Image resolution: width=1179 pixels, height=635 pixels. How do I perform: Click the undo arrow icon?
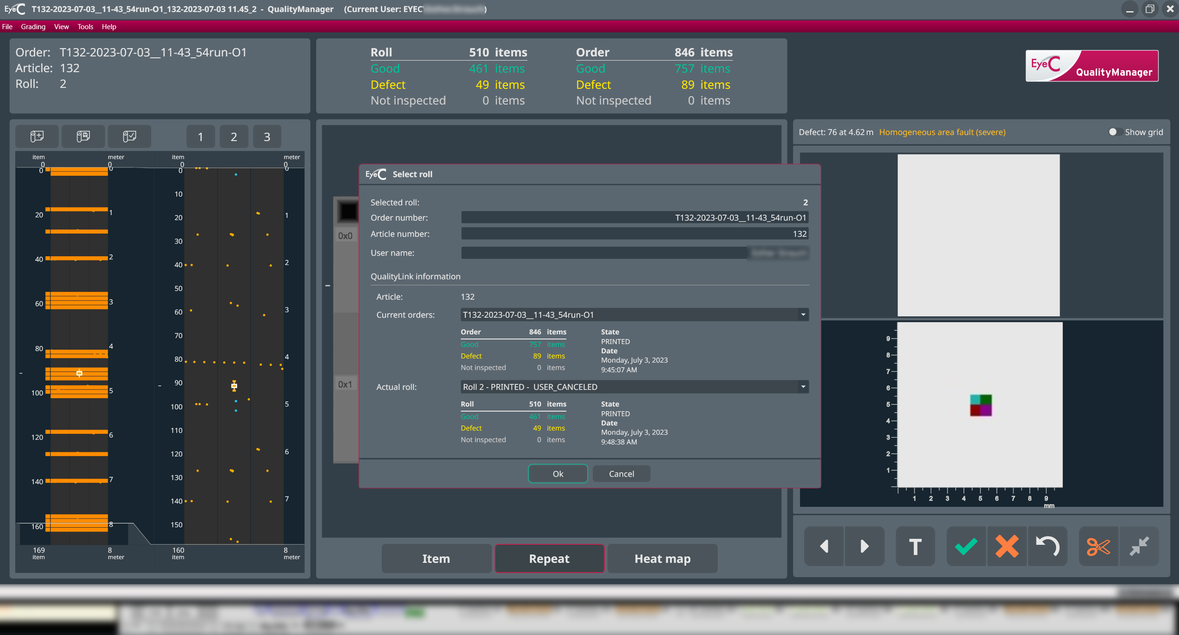point(1048,546)
